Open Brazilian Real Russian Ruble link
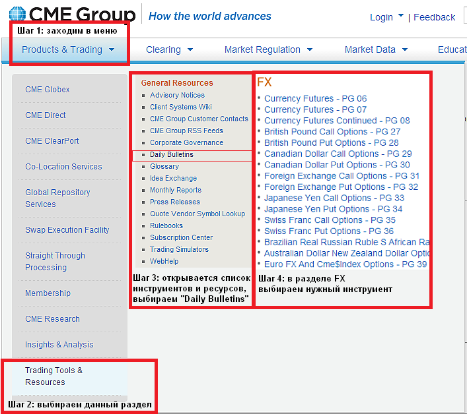This screenshot has height=414, width=467. [x=347, y=242]
